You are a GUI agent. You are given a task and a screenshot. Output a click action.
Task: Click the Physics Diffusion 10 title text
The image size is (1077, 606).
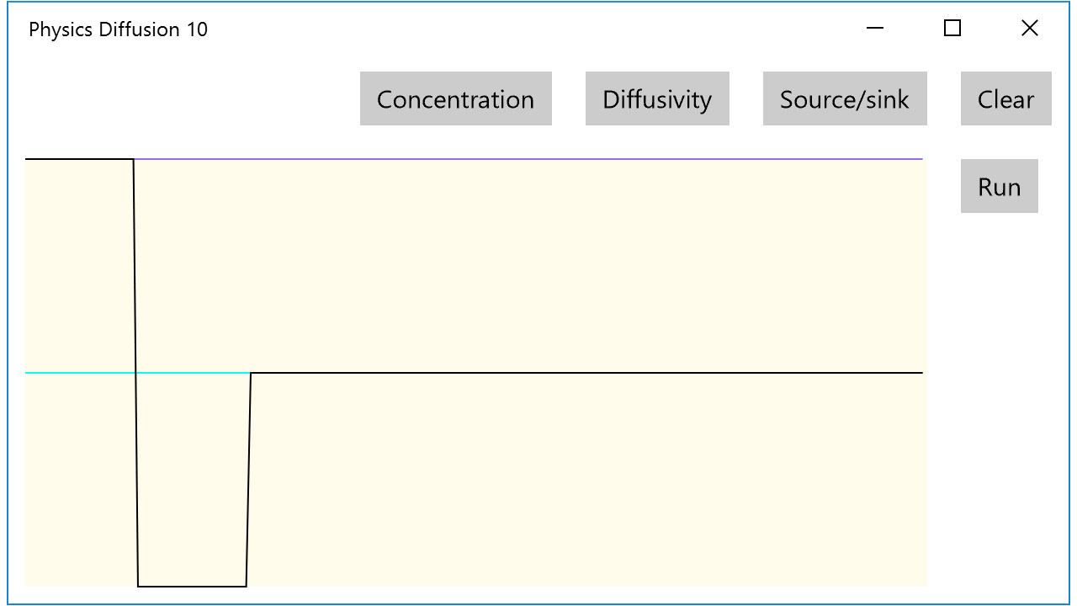coord(118,29)
